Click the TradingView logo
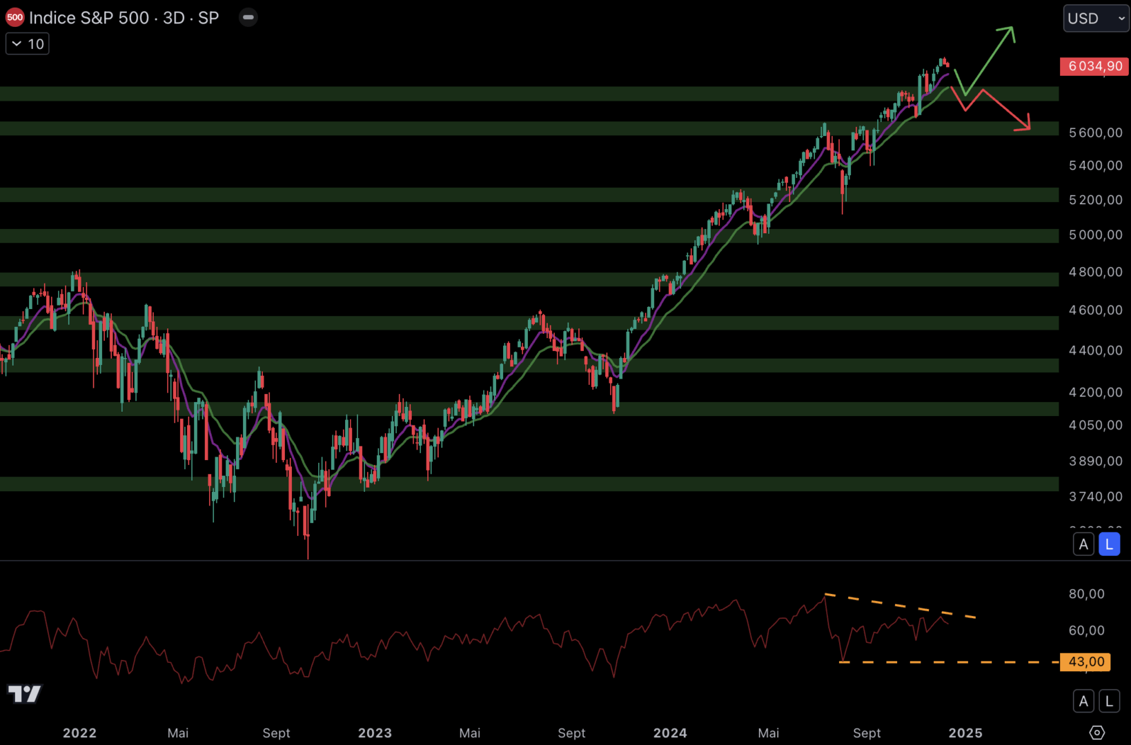Screen dimensions: 1131x745 click(24, 693)
